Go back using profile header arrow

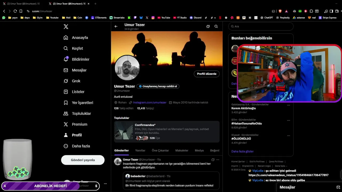coord(116,26)
